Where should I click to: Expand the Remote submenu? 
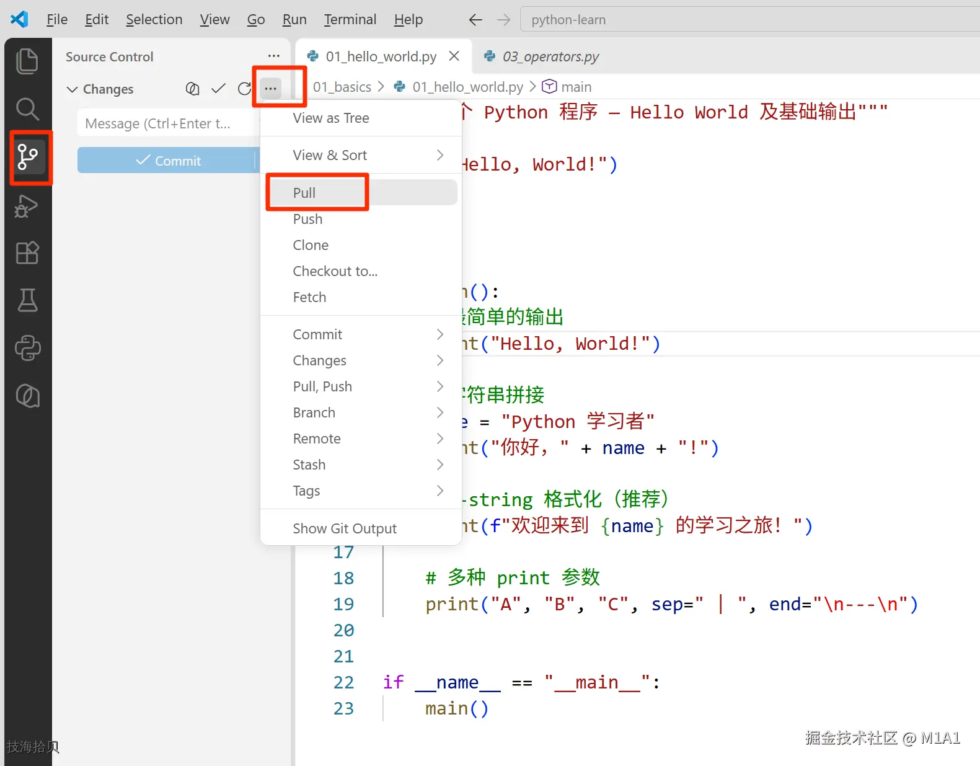pos(361,439)
